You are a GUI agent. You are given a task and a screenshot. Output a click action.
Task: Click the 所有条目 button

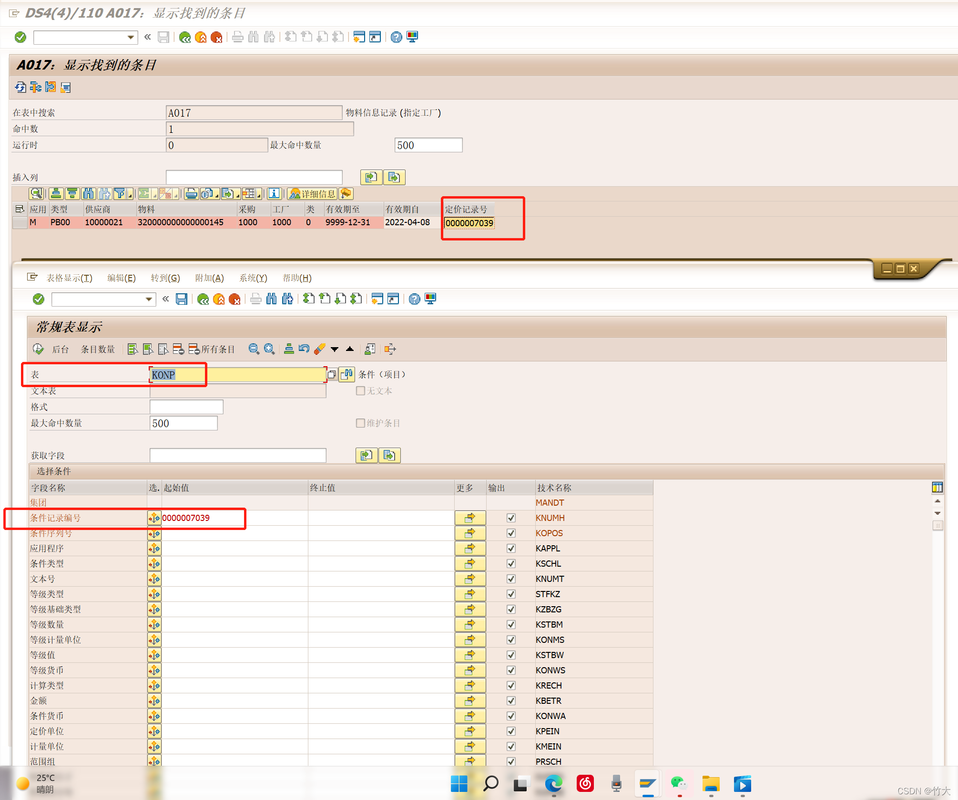[212, 349]
